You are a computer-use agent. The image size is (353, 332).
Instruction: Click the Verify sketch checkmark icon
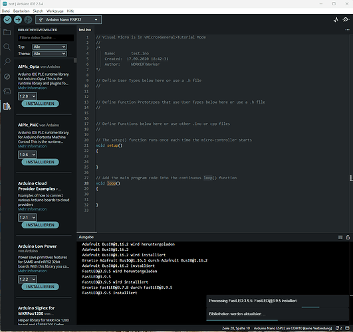(x=7, y=20)
